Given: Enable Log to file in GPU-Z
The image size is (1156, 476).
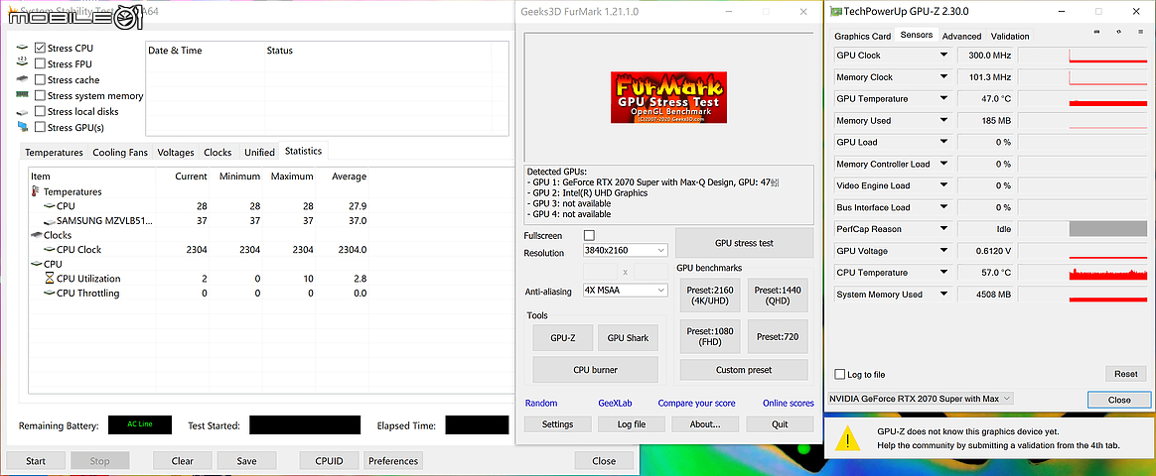Looking at the screenshot, I should [x=840, y=374].
